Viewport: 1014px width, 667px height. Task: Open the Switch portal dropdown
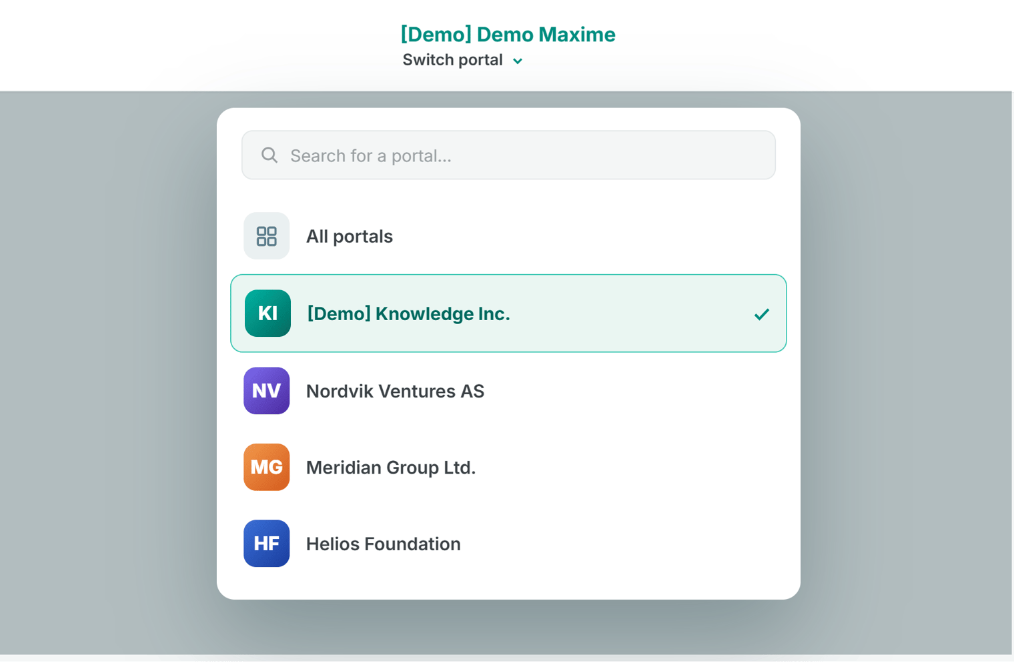[x=462, y=60]
